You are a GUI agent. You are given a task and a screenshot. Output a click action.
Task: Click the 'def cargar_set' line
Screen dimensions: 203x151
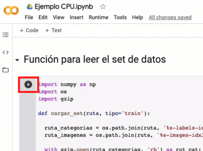[x=94, y=113]
